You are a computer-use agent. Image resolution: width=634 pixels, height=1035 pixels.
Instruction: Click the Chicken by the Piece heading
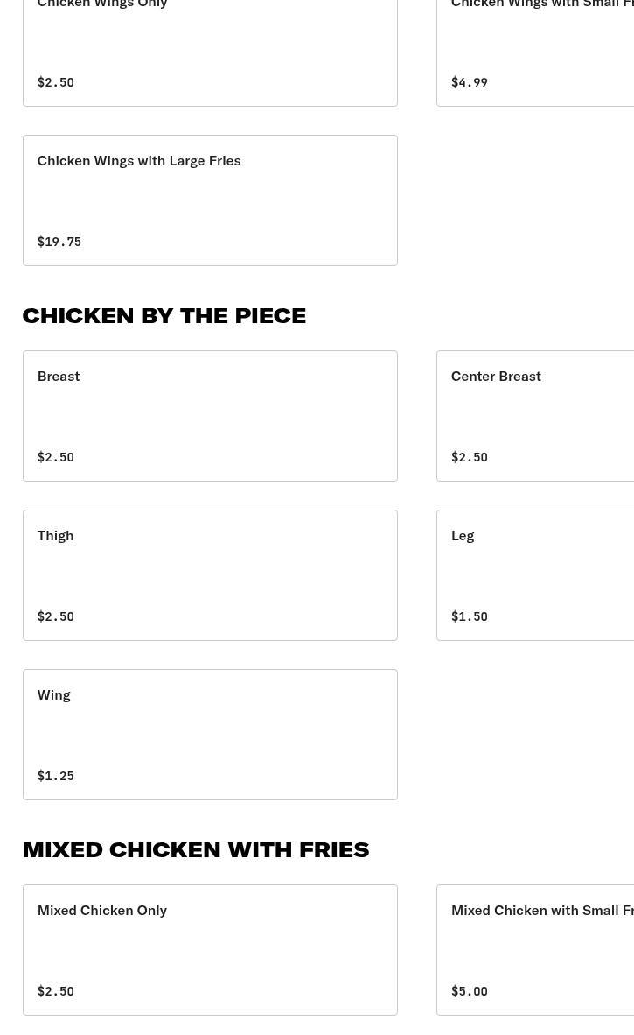[x=164, y=315]
